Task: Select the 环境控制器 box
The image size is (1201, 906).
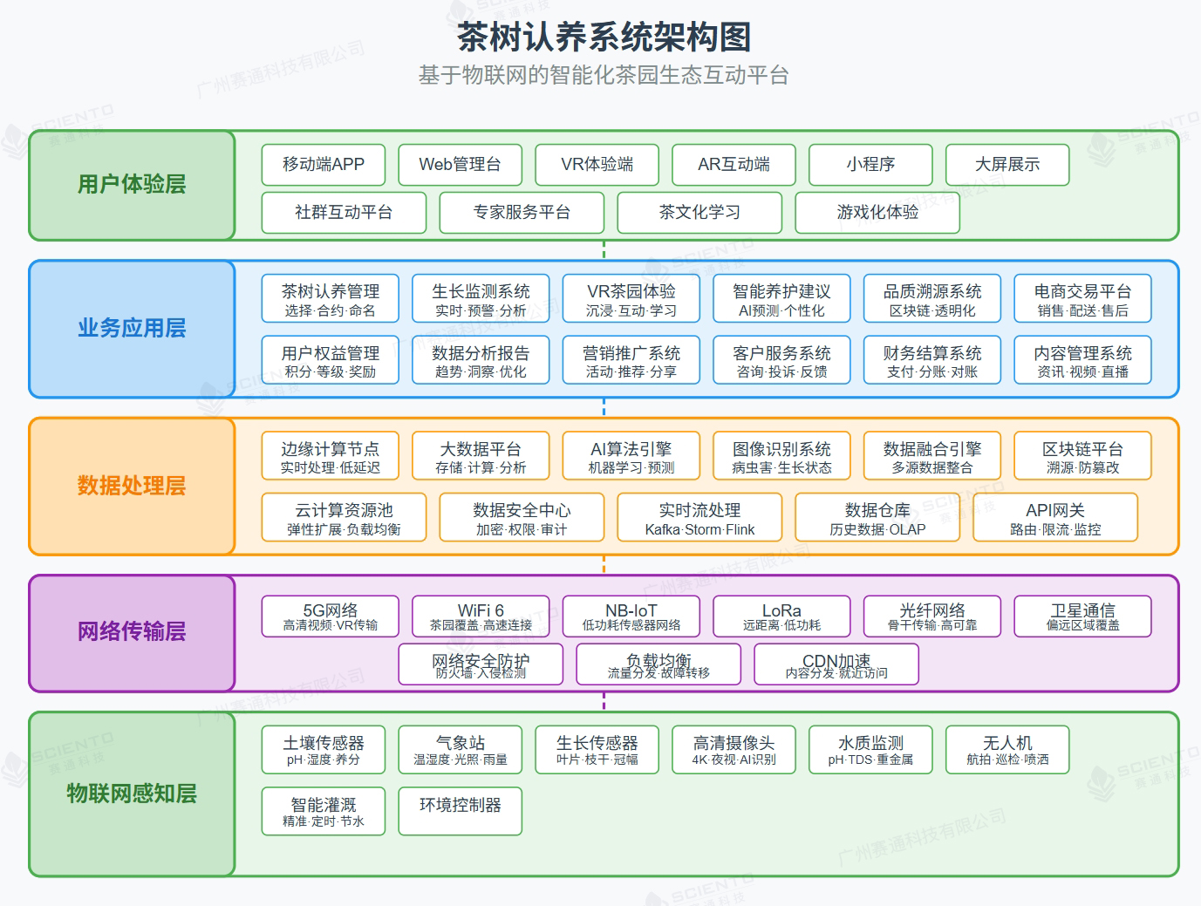Action: pos(461,811)
